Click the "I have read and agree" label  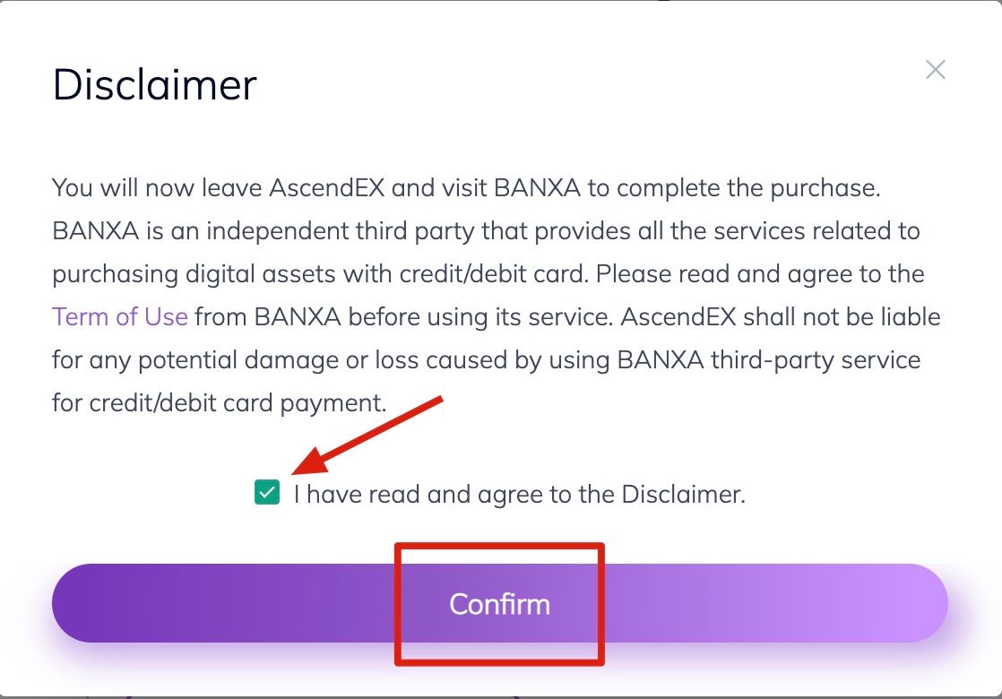pyautogui.click(x=519, y=494)
